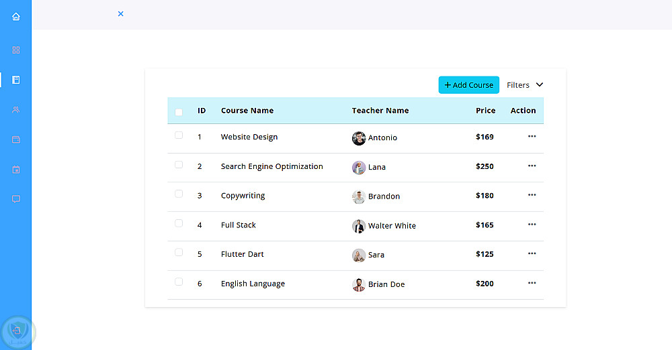
Task: Click Brandon's avatar thumbnail
Action: tap(358, 197)
